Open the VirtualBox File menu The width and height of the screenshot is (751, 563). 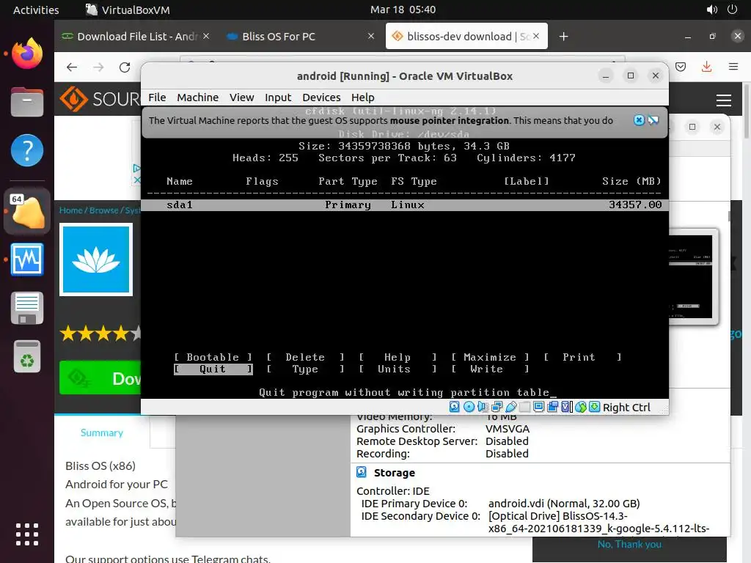coord(157,97)
